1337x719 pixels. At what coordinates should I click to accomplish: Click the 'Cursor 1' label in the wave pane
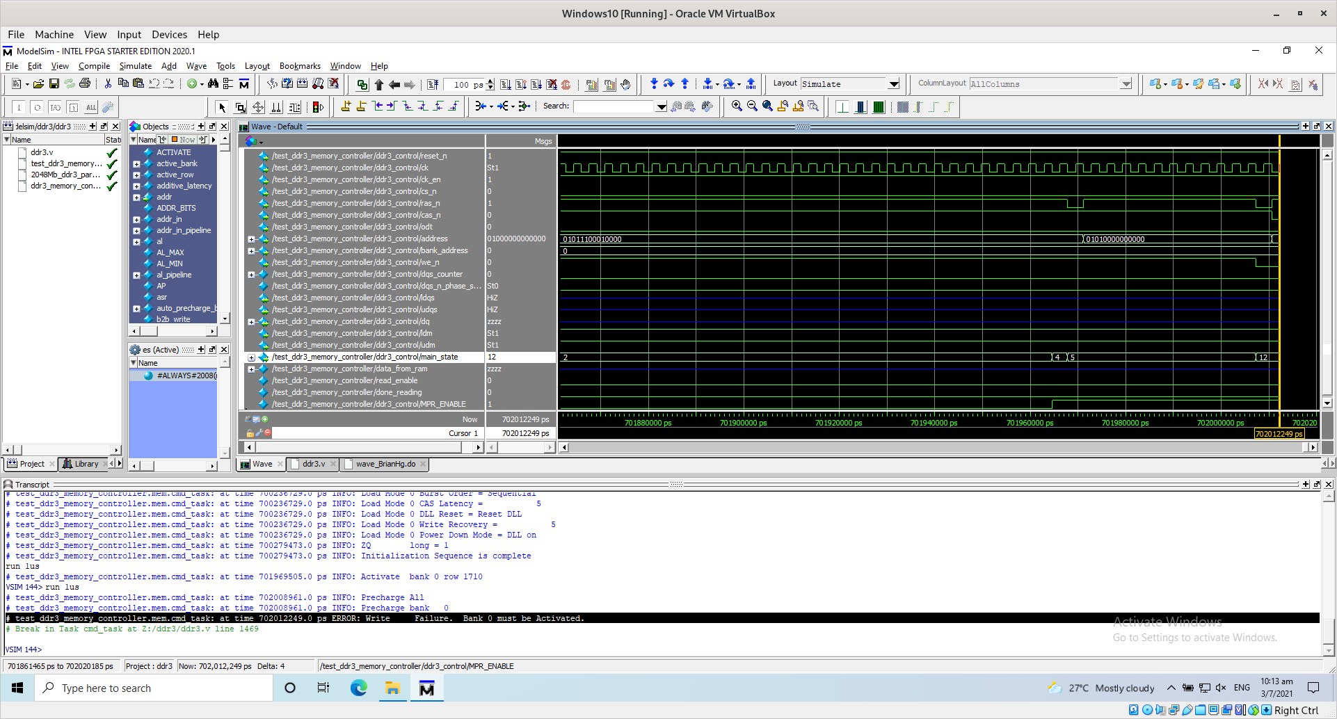(463, 433)
